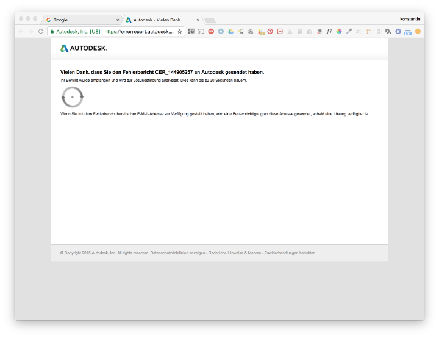Click the bold 'D.' extension icon
Image resolution: width=439 pixels, height=338 pixels.
[388, 31]
